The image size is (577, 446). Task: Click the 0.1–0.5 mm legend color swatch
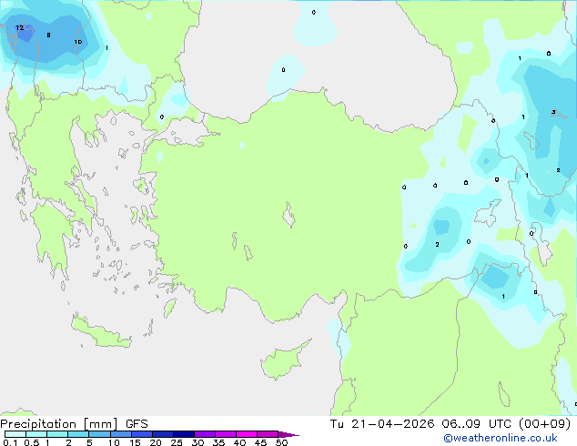15,434
